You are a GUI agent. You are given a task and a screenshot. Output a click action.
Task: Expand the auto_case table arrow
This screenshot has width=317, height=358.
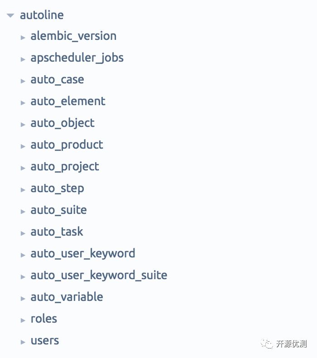(x=23, y=81)
